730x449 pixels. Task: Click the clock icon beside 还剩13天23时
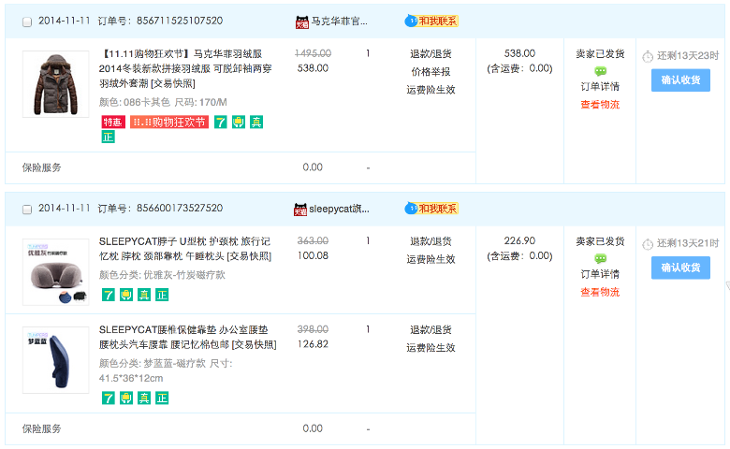(x=648, y=57)
